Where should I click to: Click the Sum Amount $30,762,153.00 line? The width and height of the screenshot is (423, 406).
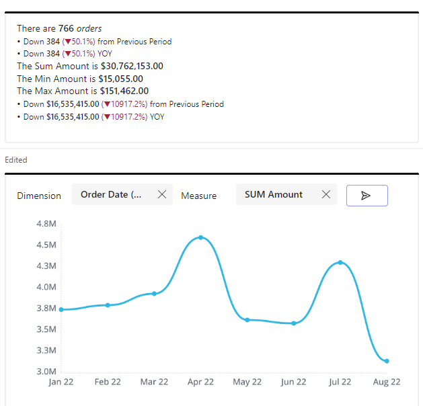point(89,66)
